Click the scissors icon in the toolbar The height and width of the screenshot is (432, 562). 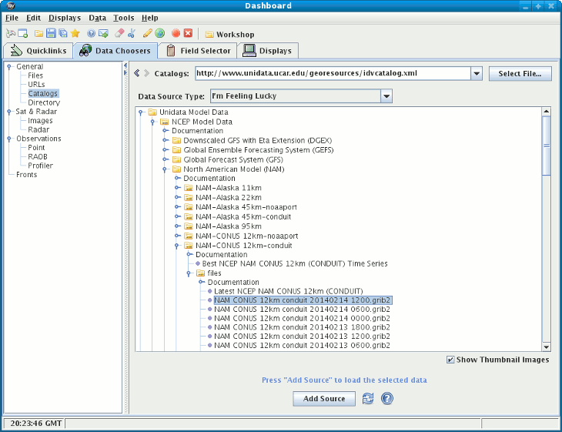132,34
